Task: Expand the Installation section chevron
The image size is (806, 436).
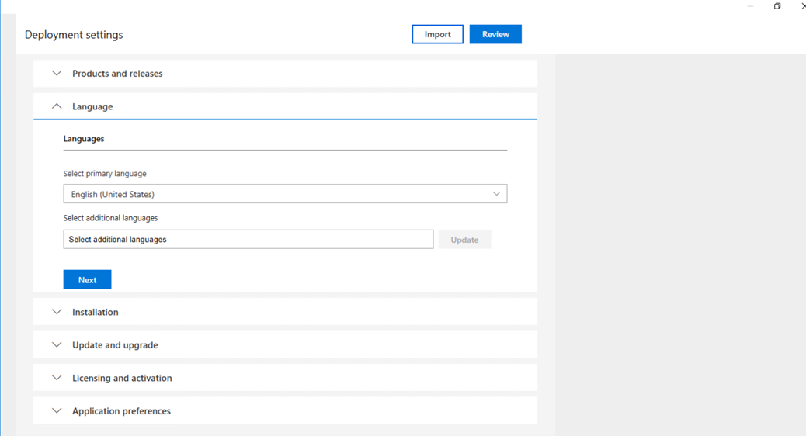Action: pos(57,312)
